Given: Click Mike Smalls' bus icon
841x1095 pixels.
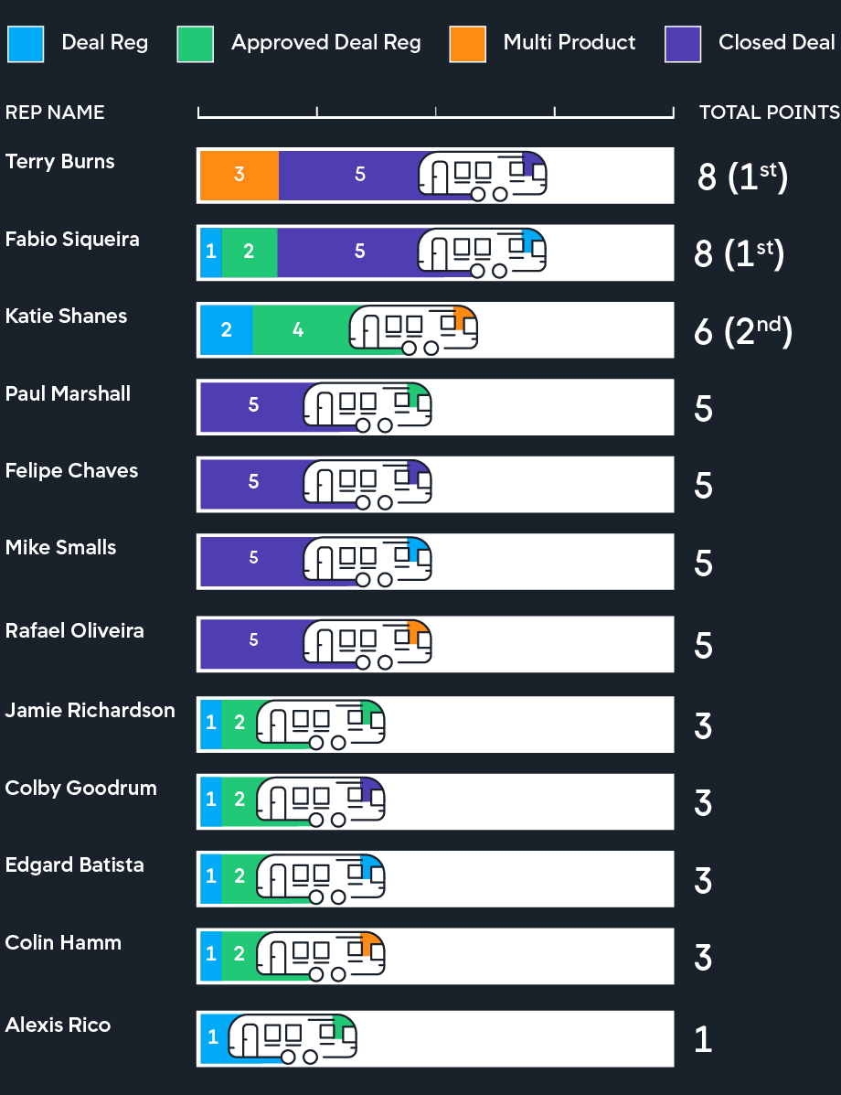Looking at the screenshot, I should [x=367, y=559].
